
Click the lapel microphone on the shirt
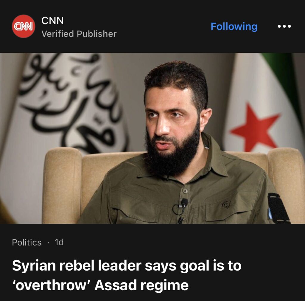[184, 203]
